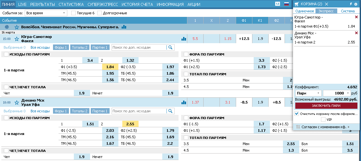Open СУПЕРЭКСПРЕСС page

click(103, 4)
